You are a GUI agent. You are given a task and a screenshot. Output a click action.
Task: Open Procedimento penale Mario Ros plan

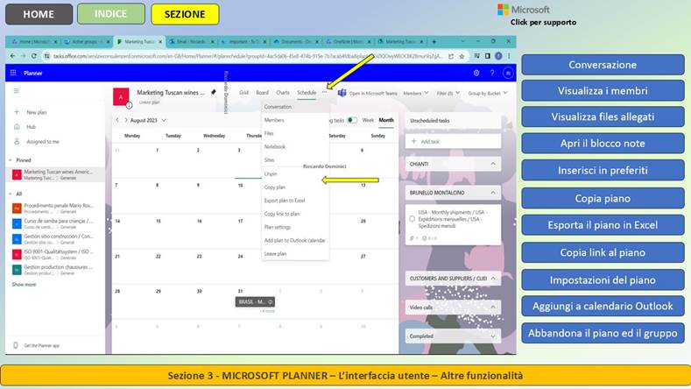[x=53, y=209]
